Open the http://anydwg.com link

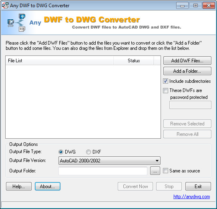click(191, 197)
